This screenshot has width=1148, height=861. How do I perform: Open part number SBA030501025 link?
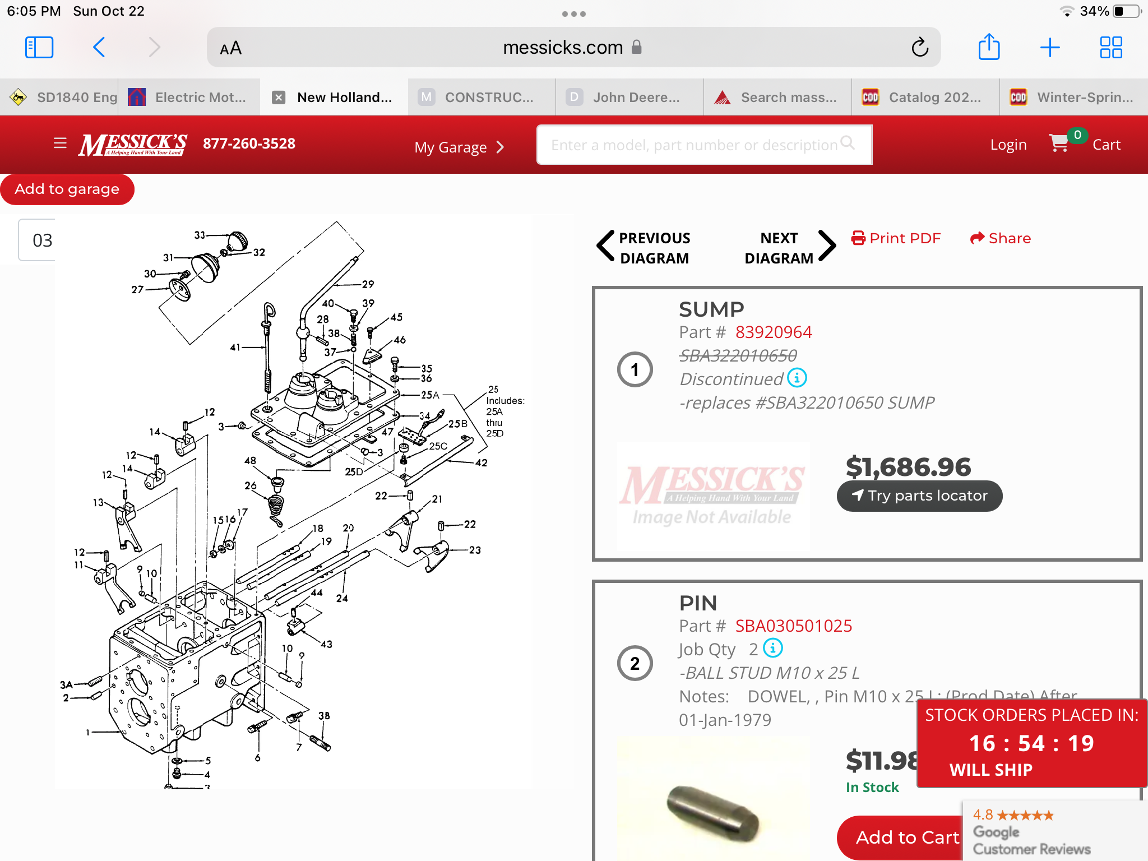(793, 626)
